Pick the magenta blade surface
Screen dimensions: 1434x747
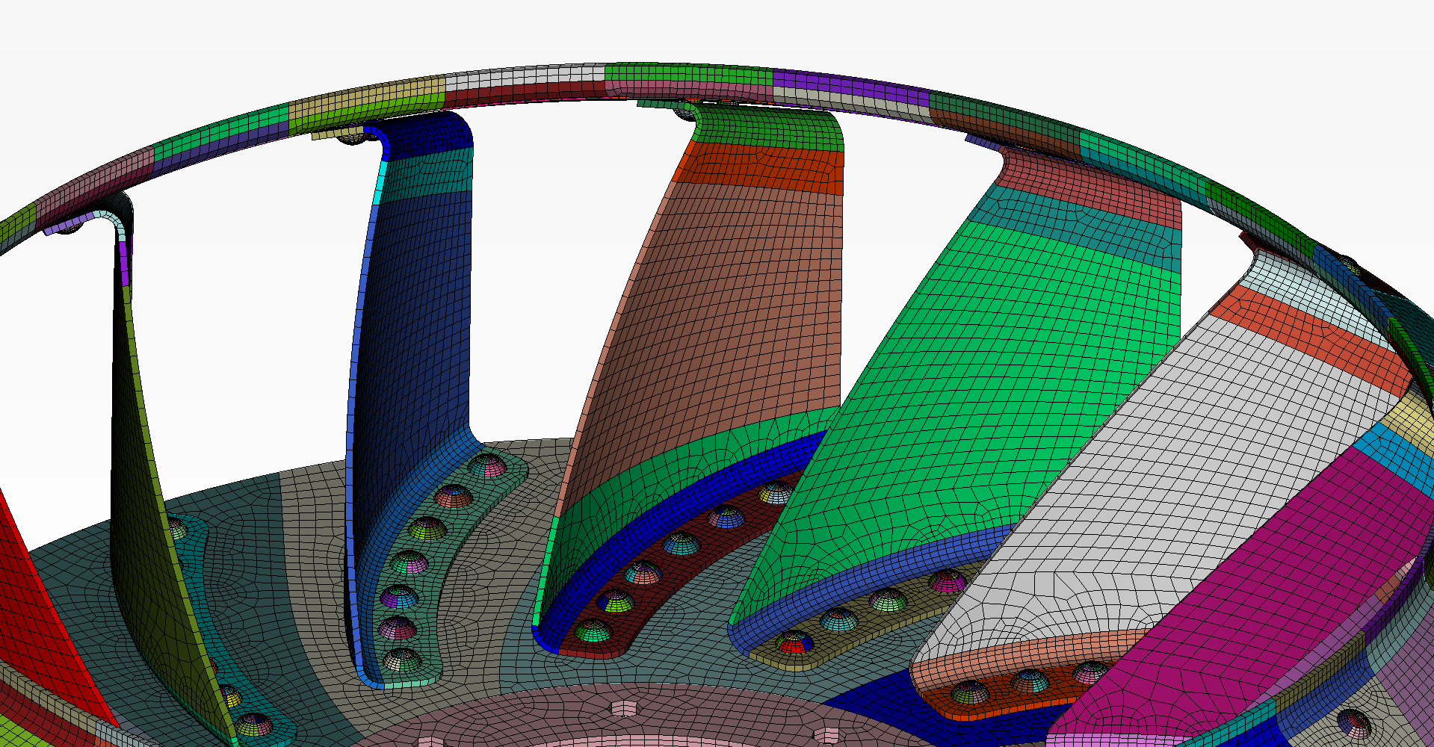point(1240,598)
